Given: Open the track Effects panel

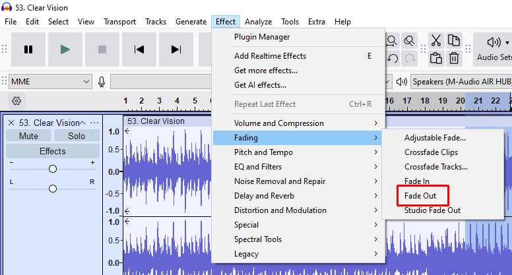Looking at the screenshot, I should click(53, 151).
